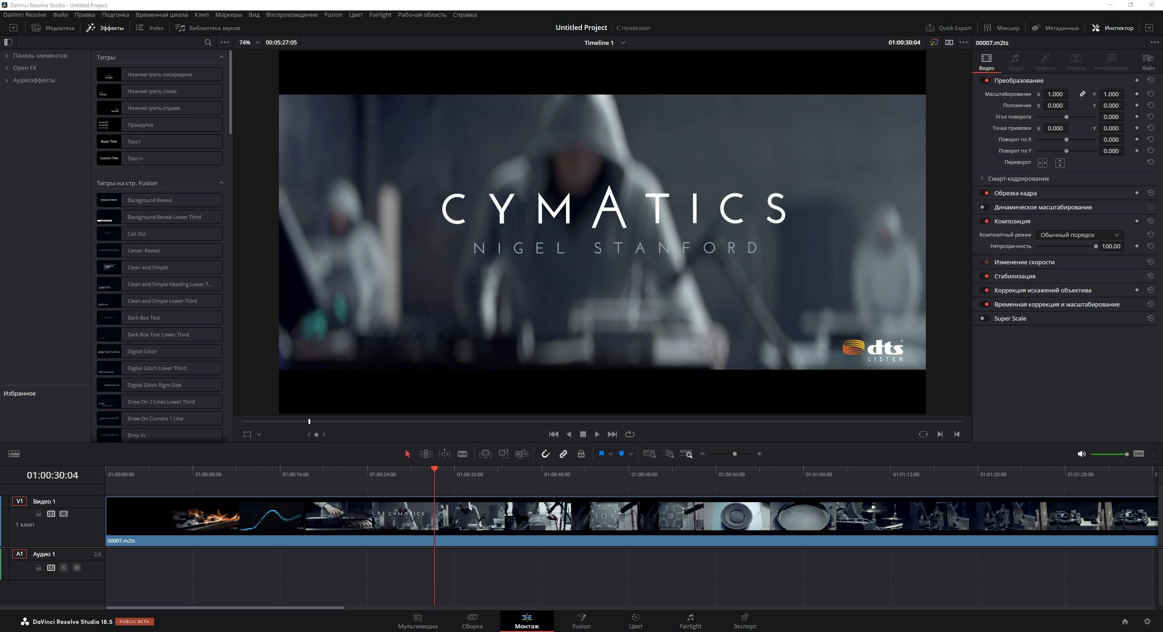Mute the Аудио 1 track with M
The width and height of the screenshot is (1163, 632).
tap(77, 568)
